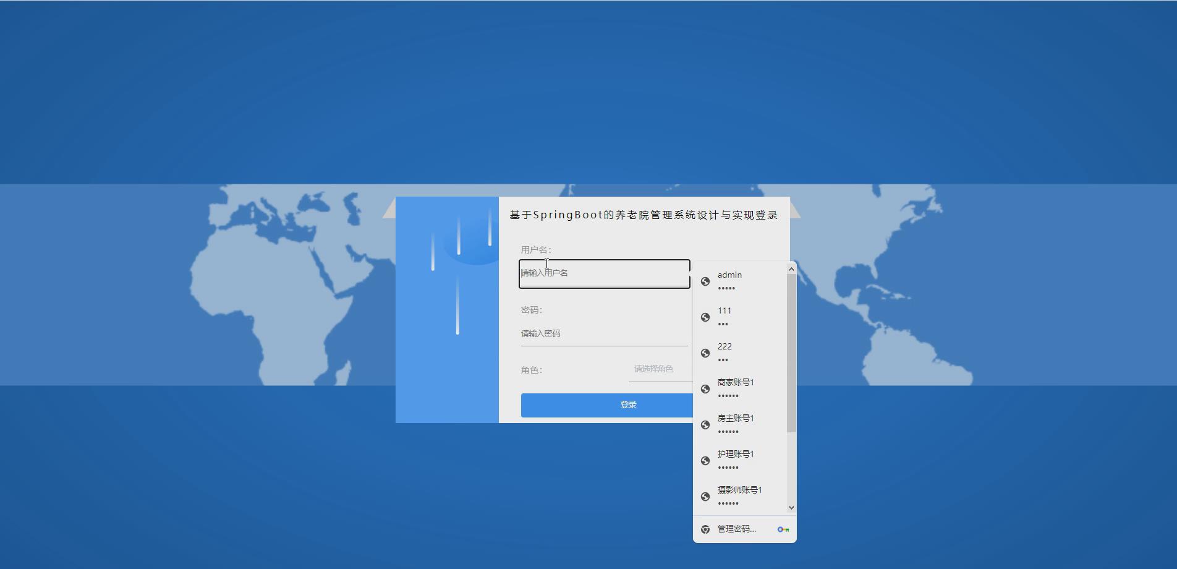Click the globe icon next to account 111
Viewport: 1177px width, 569px height.
[x=705, y=317]
